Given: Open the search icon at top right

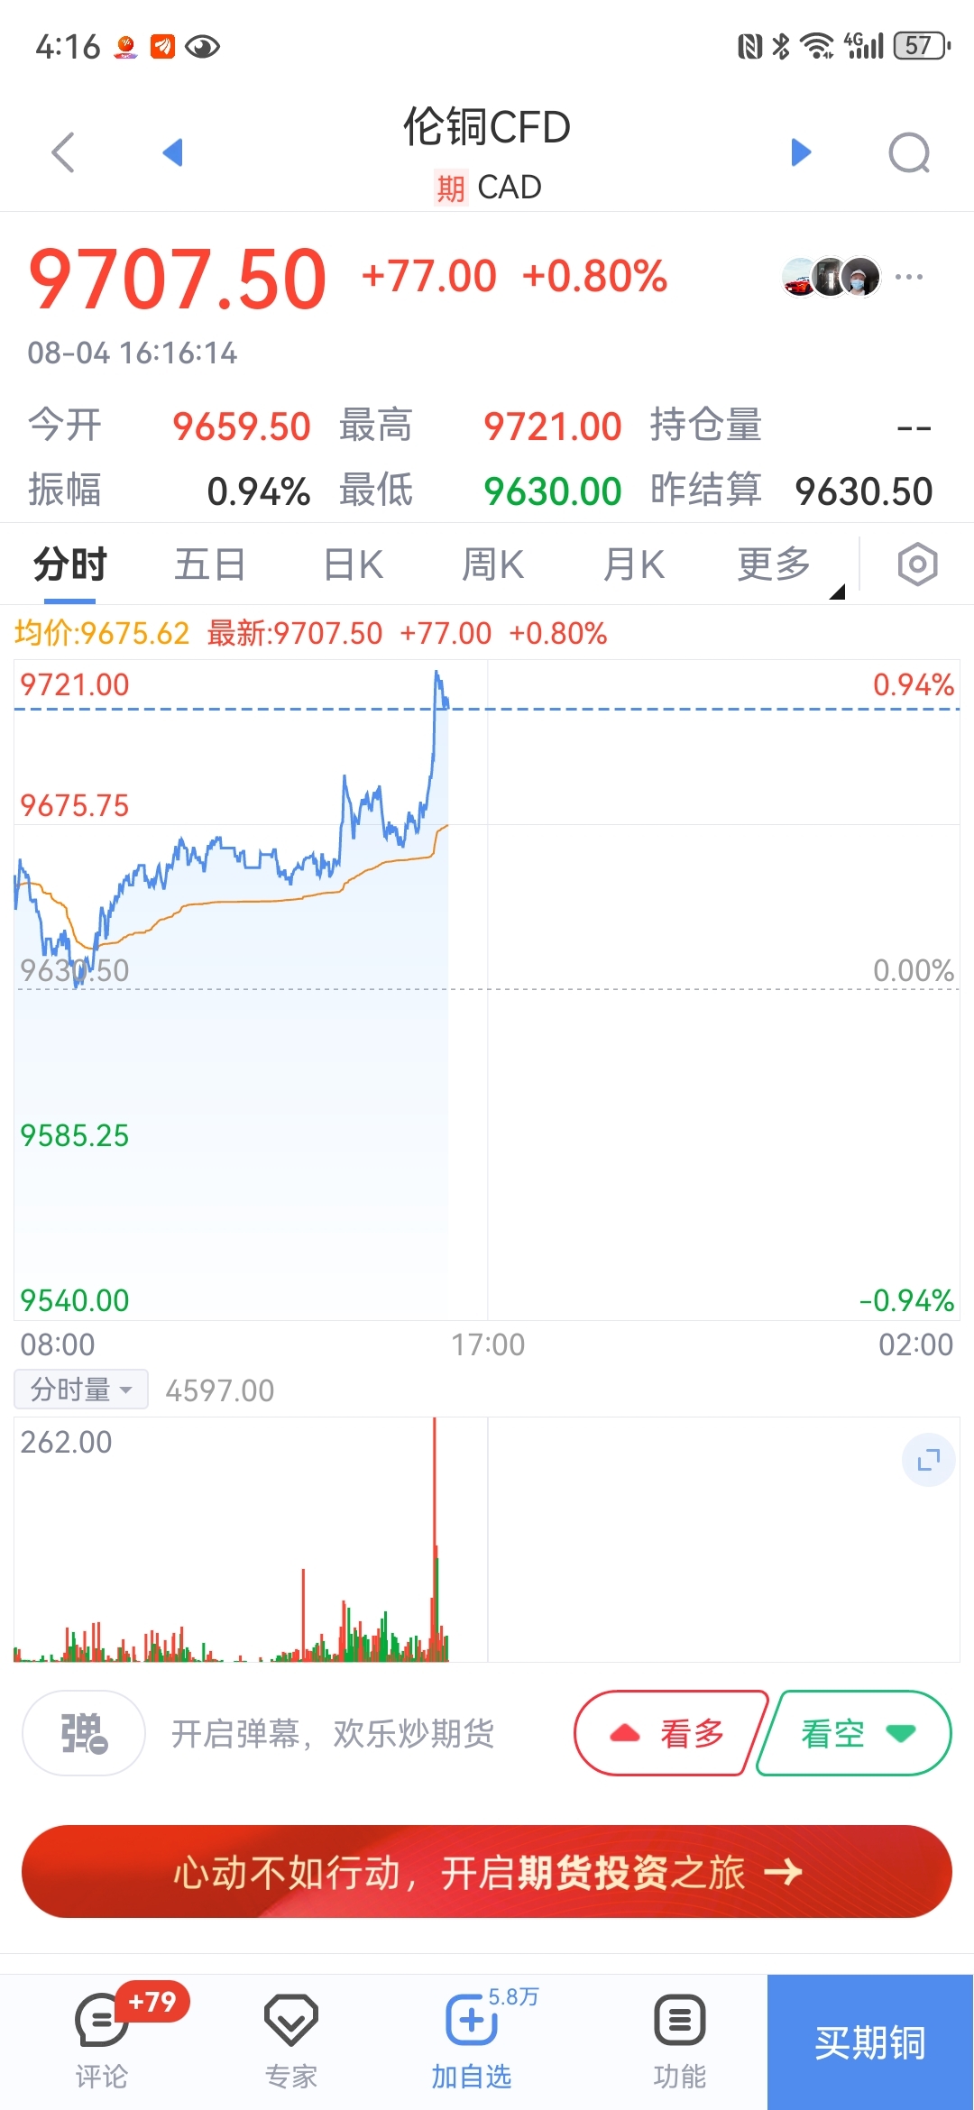Looking at the screenshot, I should point(909,152).
